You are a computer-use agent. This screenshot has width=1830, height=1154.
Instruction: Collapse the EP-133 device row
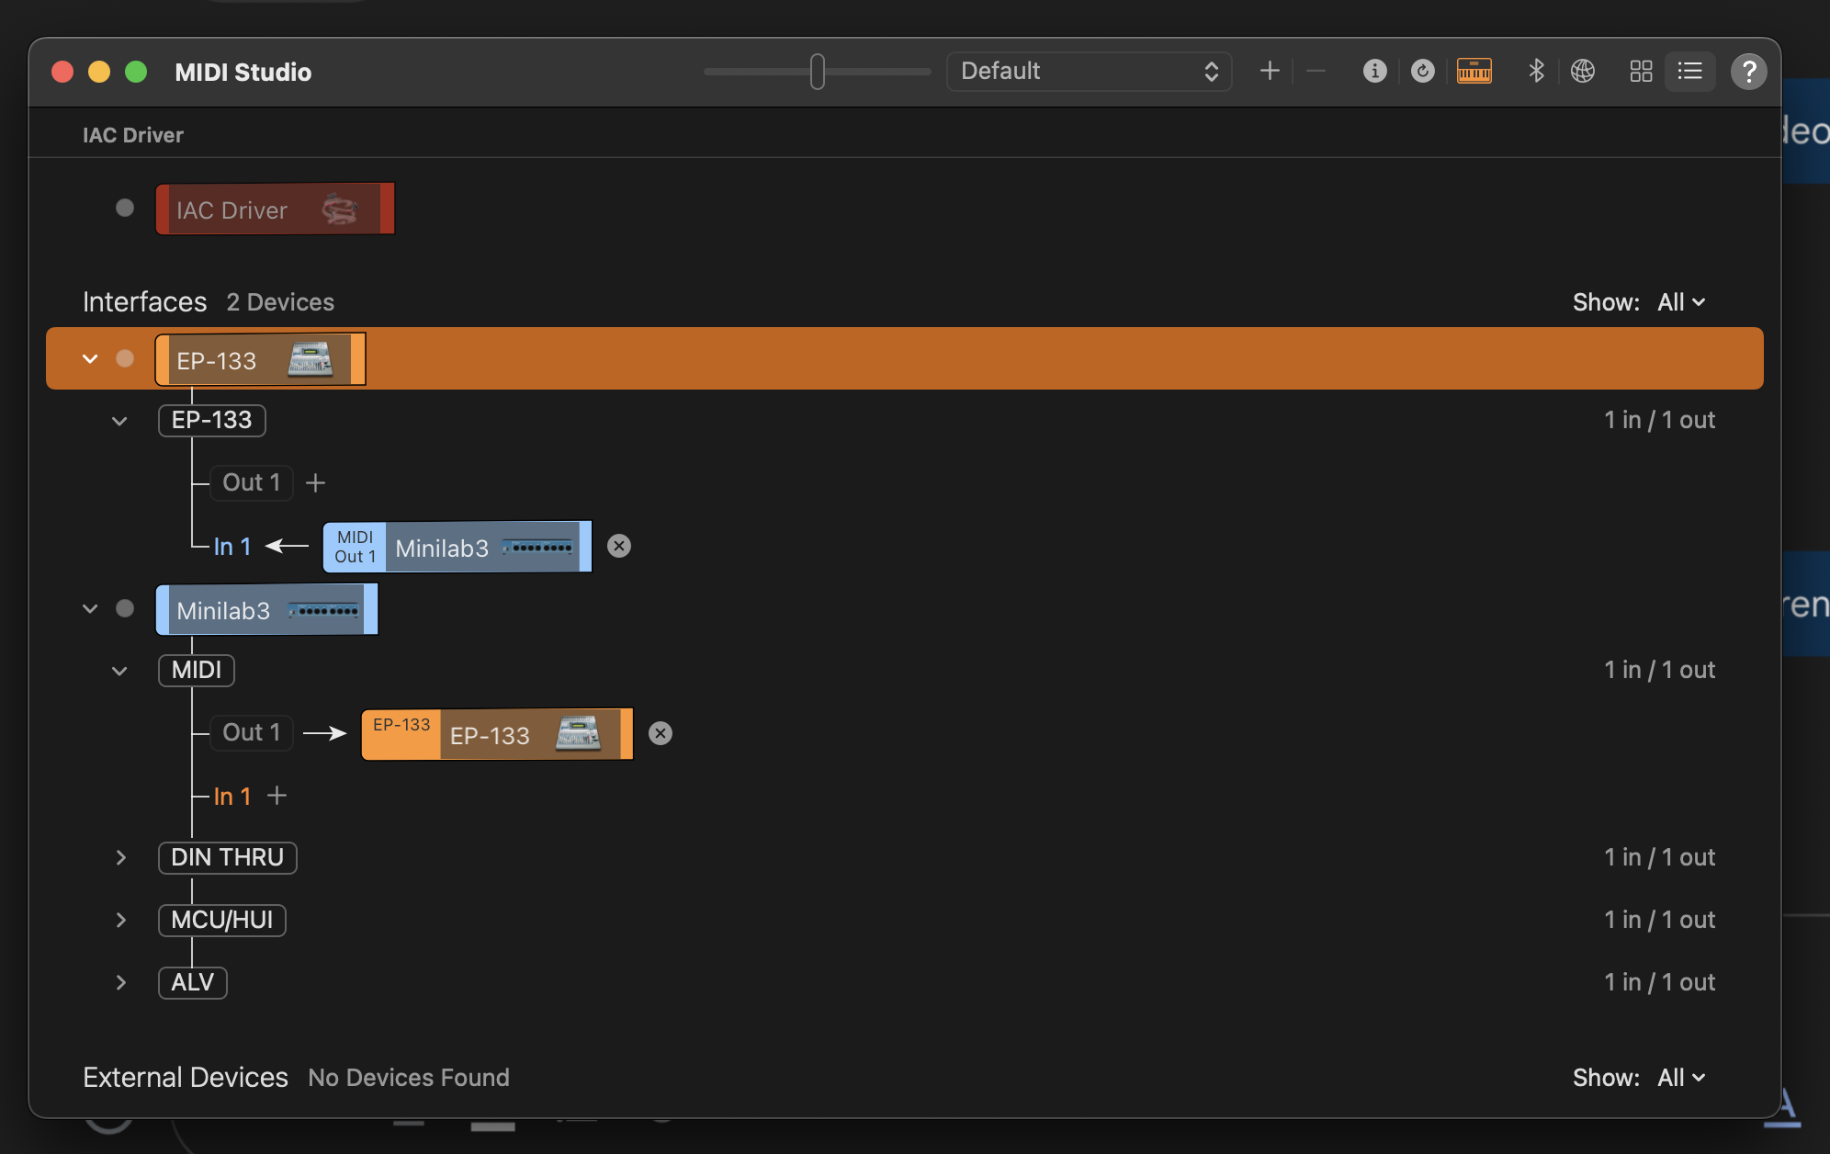[90, 358]
